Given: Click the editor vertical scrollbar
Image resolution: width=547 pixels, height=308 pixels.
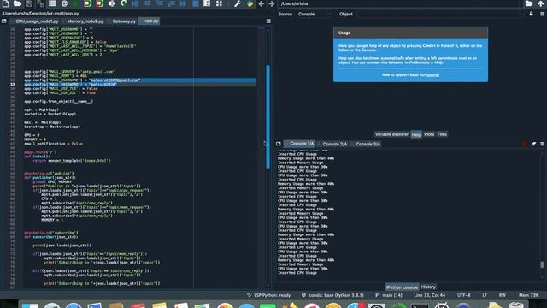Looking at the screenshot, I should pos(268,117).
